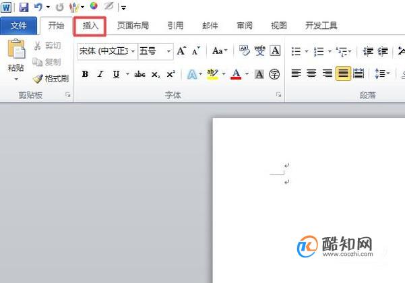This screenshot has width=405, height=283.
Task: Toggle Strikethrough (abc) formatting
Action: click(139, 74)
